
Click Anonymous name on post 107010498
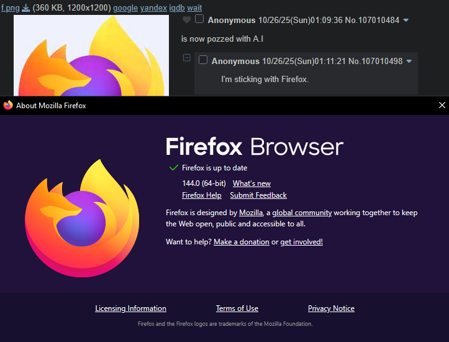[x=235, y=61]
